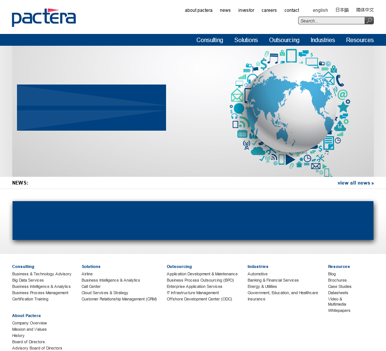The image size is (386, 351).
Task: Open Datasheets link
Action: (338, 293)
